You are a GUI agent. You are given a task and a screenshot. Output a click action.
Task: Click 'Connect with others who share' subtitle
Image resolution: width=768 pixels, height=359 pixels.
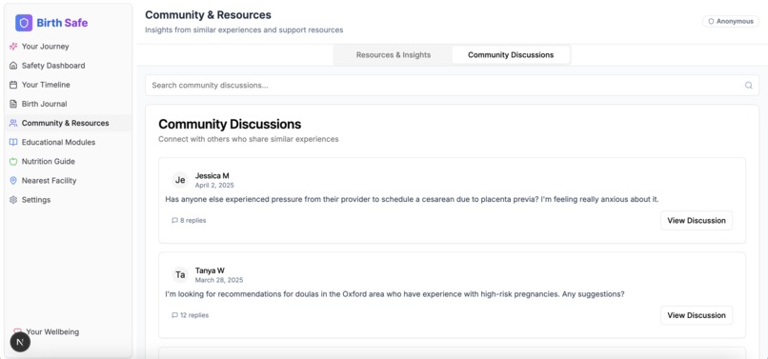click(249, 139)
